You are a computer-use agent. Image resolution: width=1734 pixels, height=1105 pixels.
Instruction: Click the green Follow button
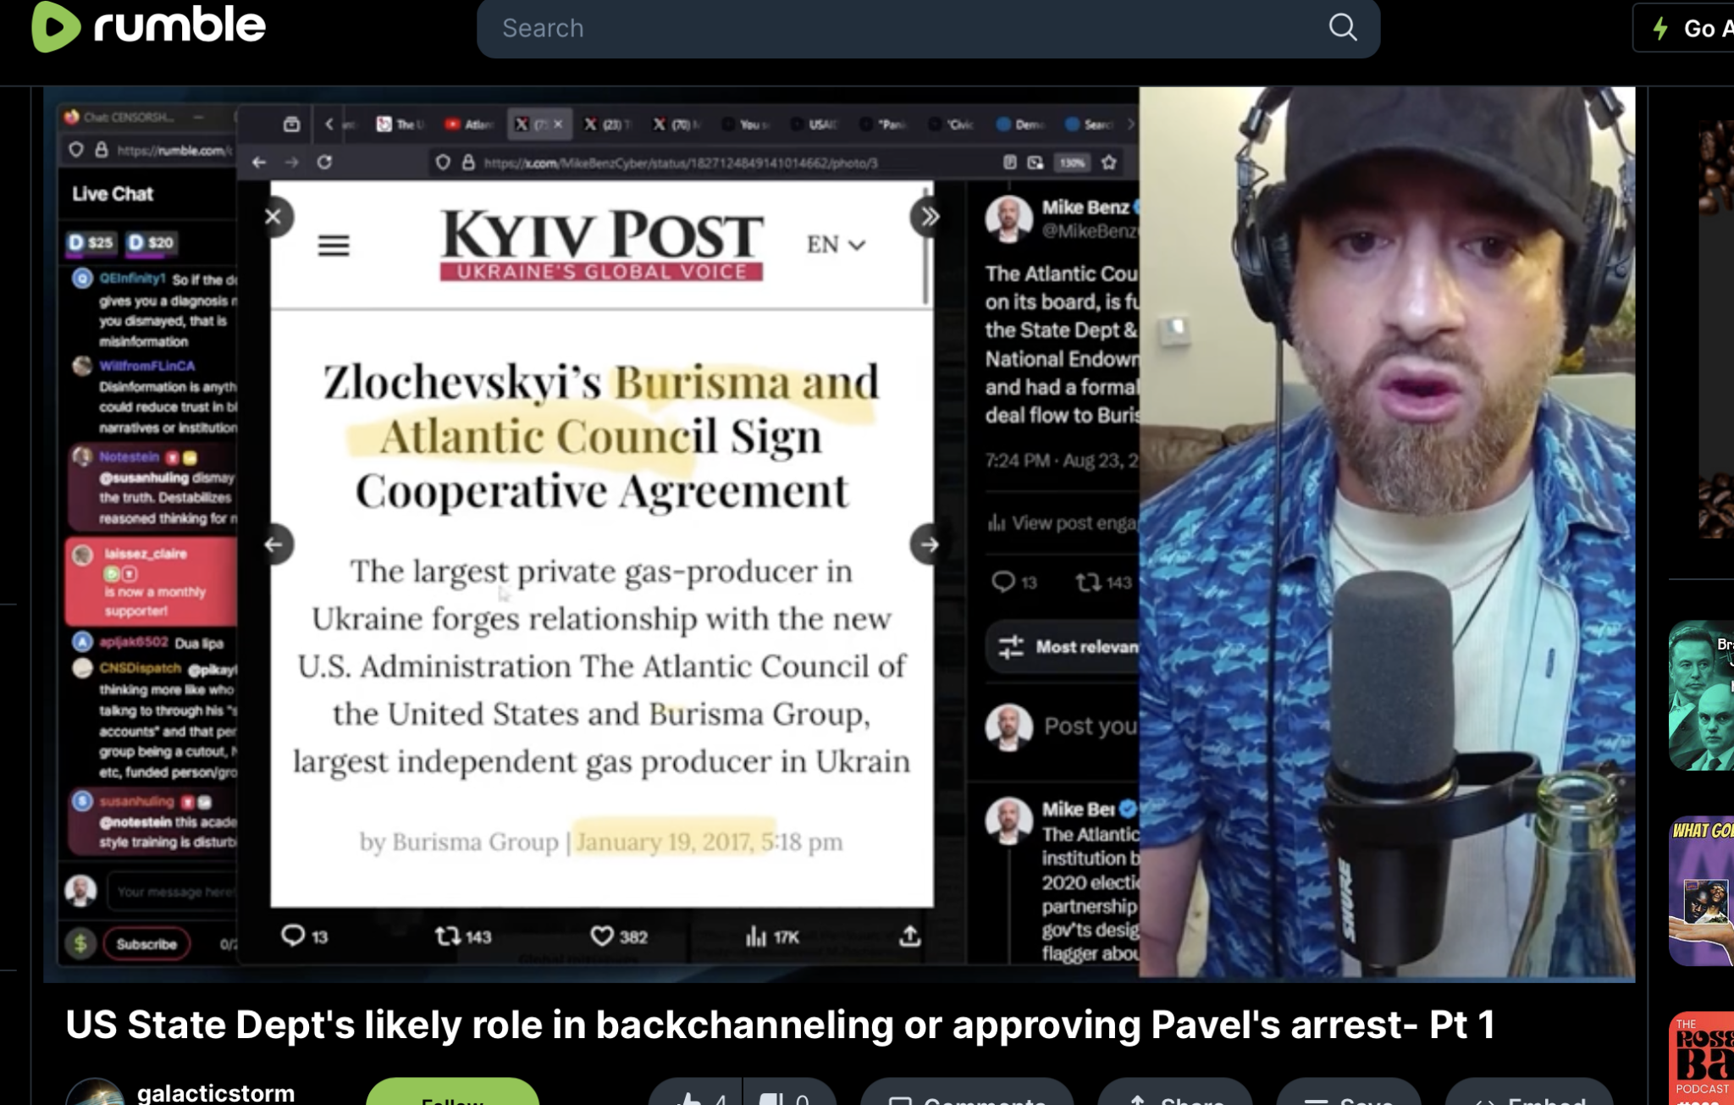pyautogui.click(x=452, y=1094)
